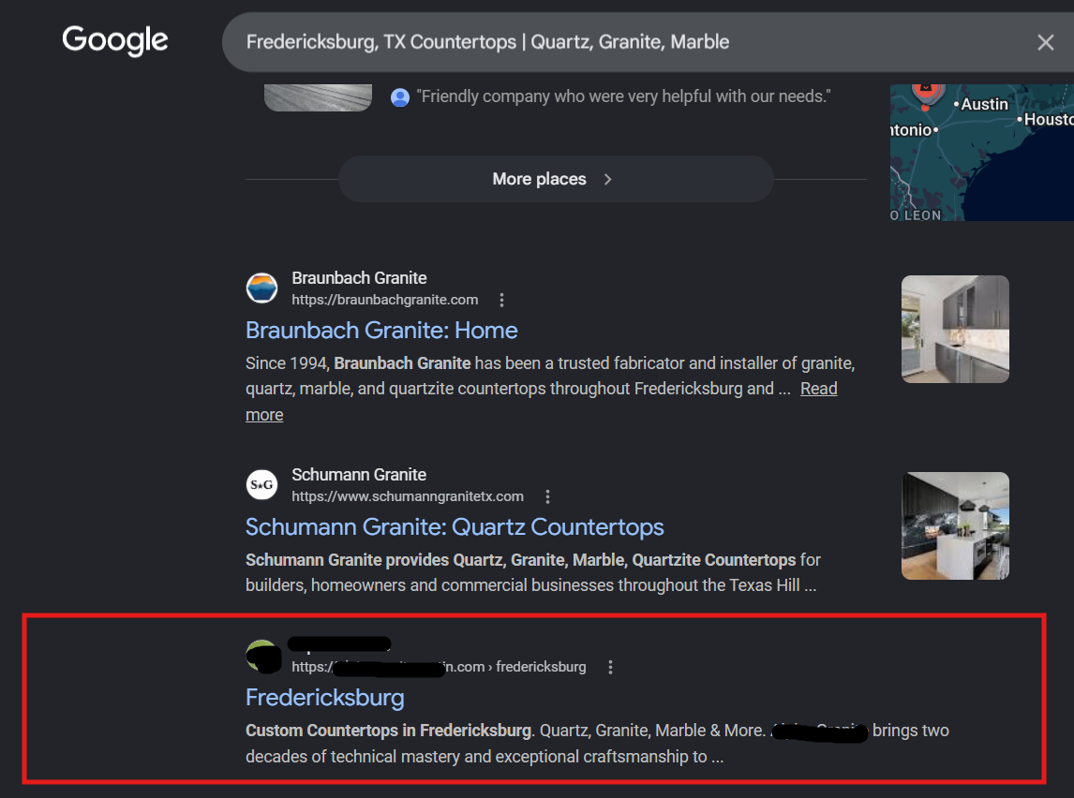This screenshot has height=798, width=1074.
Task: Open the Braunbach Granite kitchen thumbnail image
Action: [955, 329]
